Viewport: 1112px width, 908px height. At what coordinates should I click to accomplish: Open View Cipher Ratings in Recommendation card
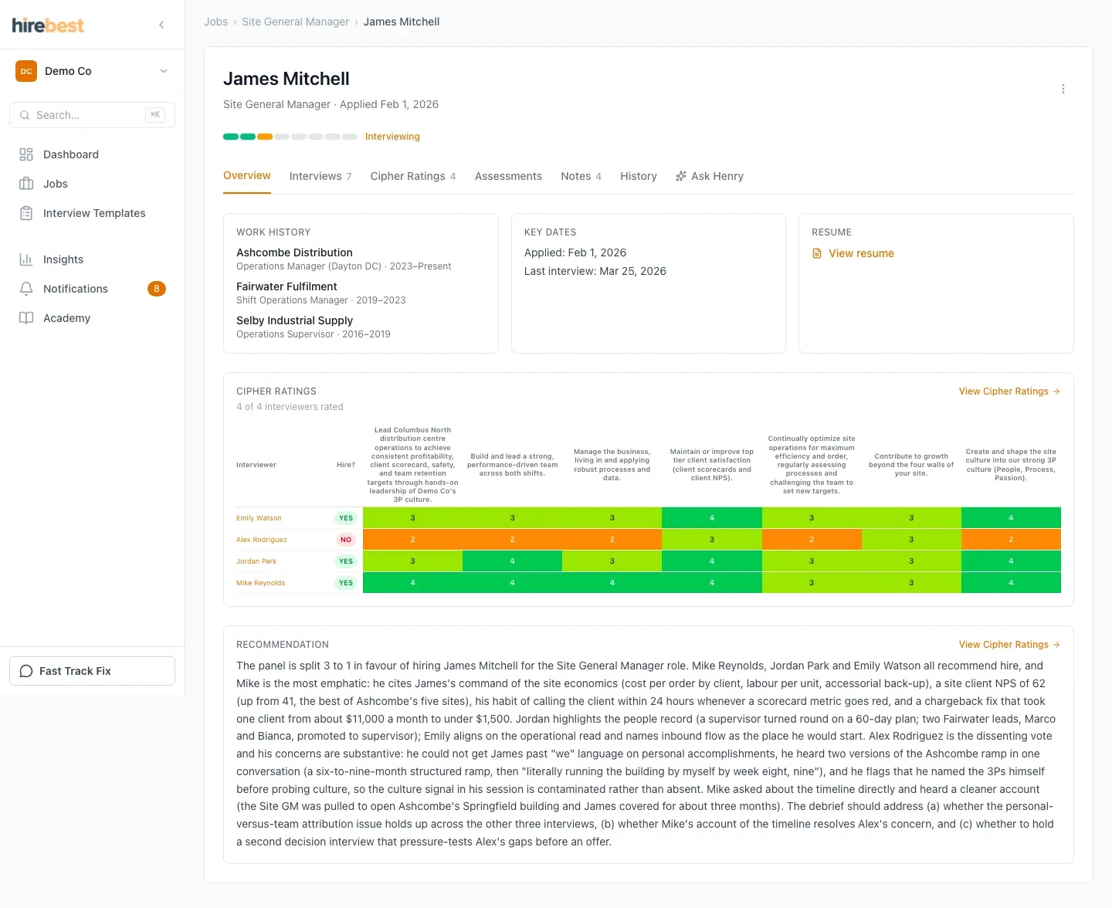click(1009, 645)
